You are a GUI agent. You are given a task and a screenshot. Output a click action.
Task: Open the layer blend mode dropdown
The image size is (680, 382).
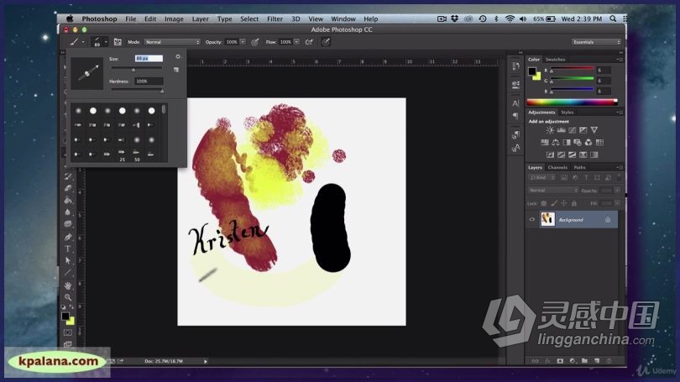click(x=553, y=191)
